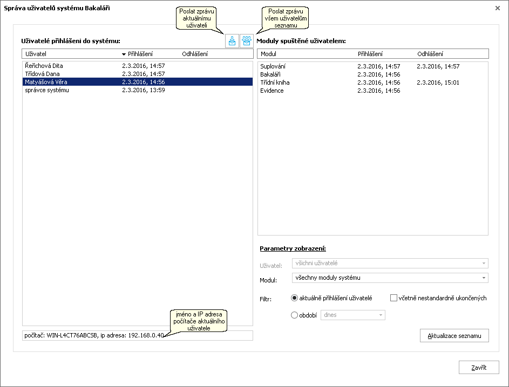Screen dimensions: 509x387
Task: Click the computer name and IP address field
Action: [138, 335]
